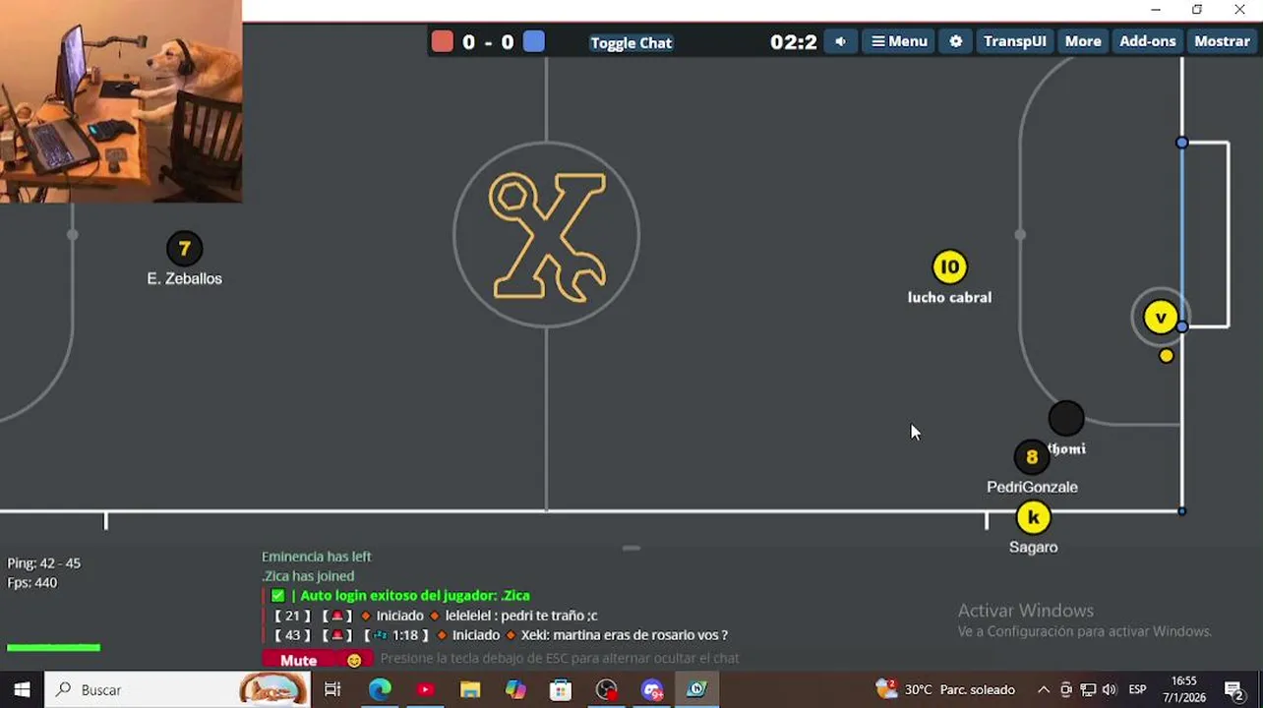Open YouTube app from the taskbar
This screenshot has width=1263, height=708.
pos(425,689)
